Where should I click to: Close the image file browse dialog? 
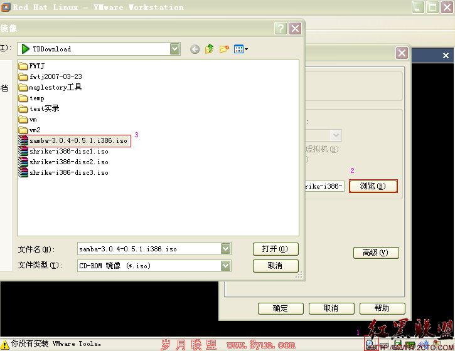pyautogui.click(x=296, y=29)
